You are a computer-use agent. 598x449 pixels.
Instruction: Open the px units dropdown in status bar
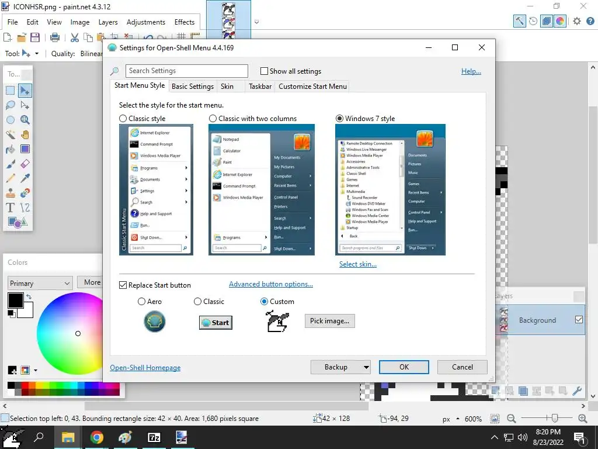tap(458, 419)
